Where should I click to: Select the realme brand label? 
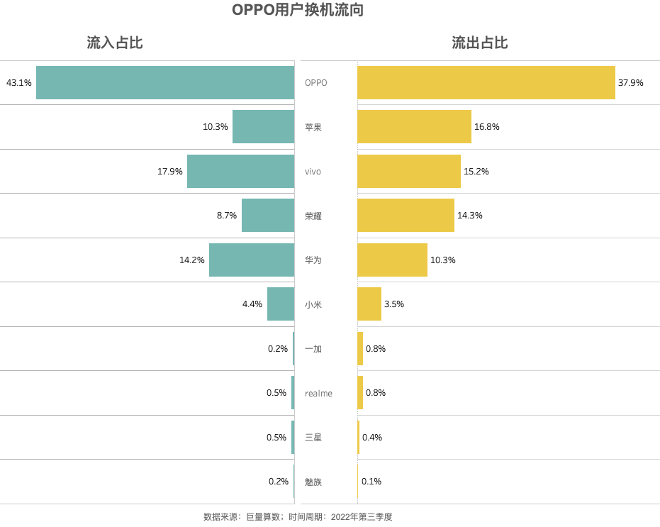(318, 394)
